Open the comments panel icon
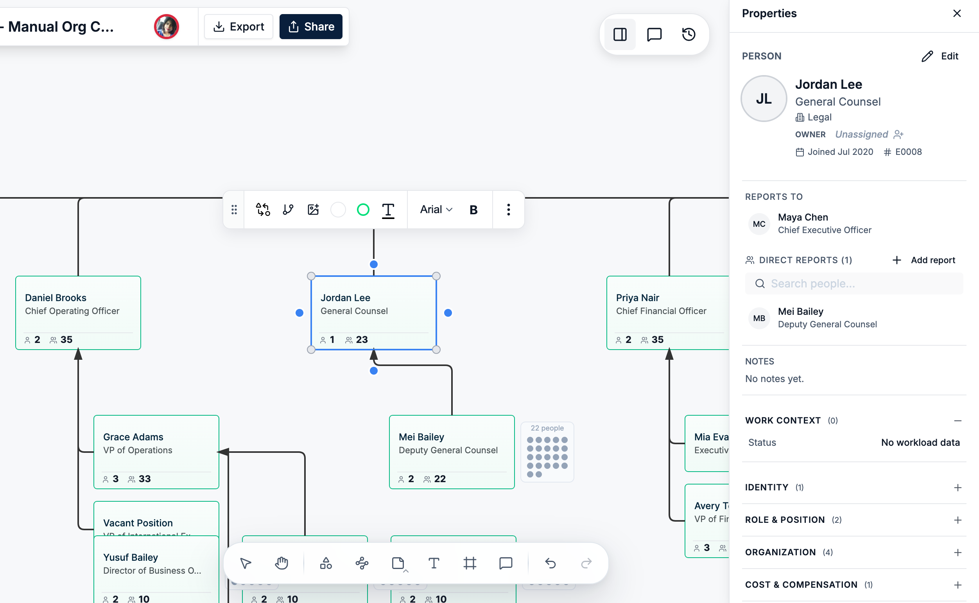 654,34
